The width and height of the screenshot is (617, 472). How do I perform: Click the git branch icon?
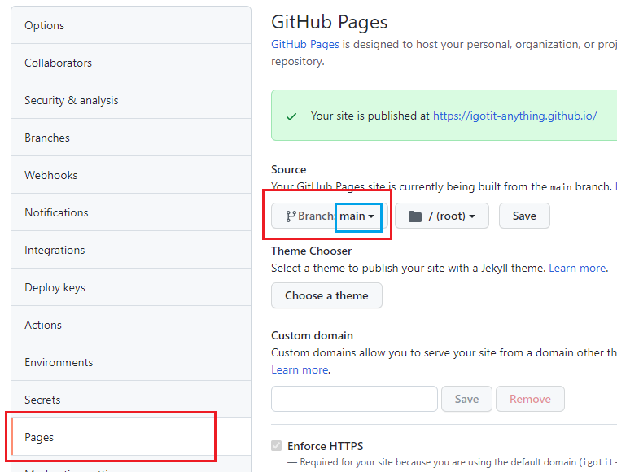click(x=291, y=216)
